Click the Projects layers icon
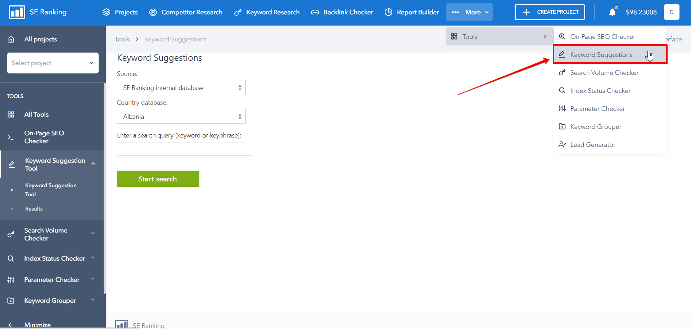691x329 pixels. (x=106, y=12)
